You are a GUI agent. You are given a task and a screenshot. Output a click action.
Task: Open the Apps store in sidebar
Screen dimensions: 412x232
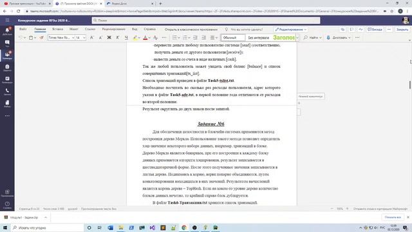coord(7,193)
